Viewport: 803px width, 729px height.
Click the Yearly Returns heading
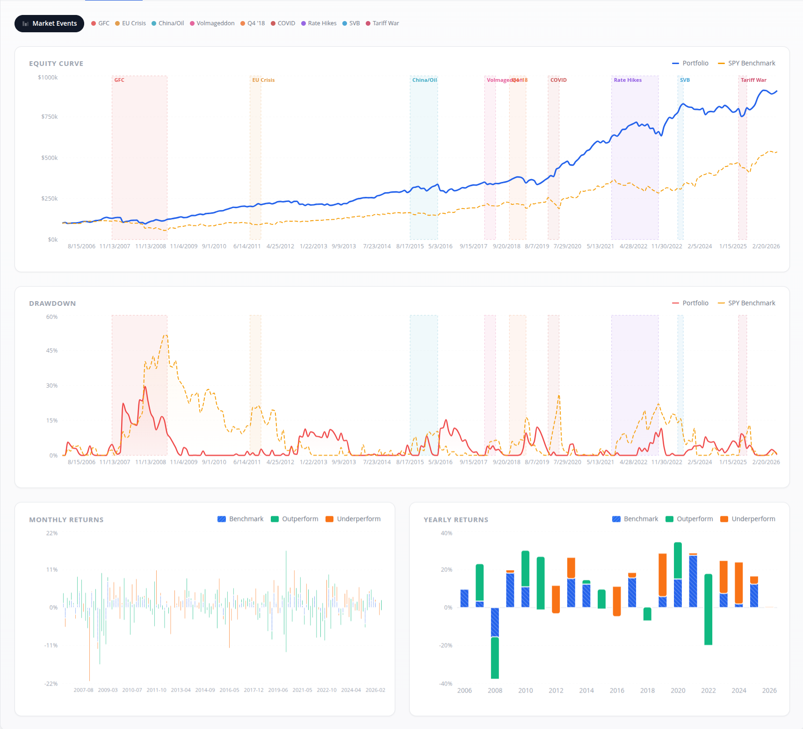[456, 520]
